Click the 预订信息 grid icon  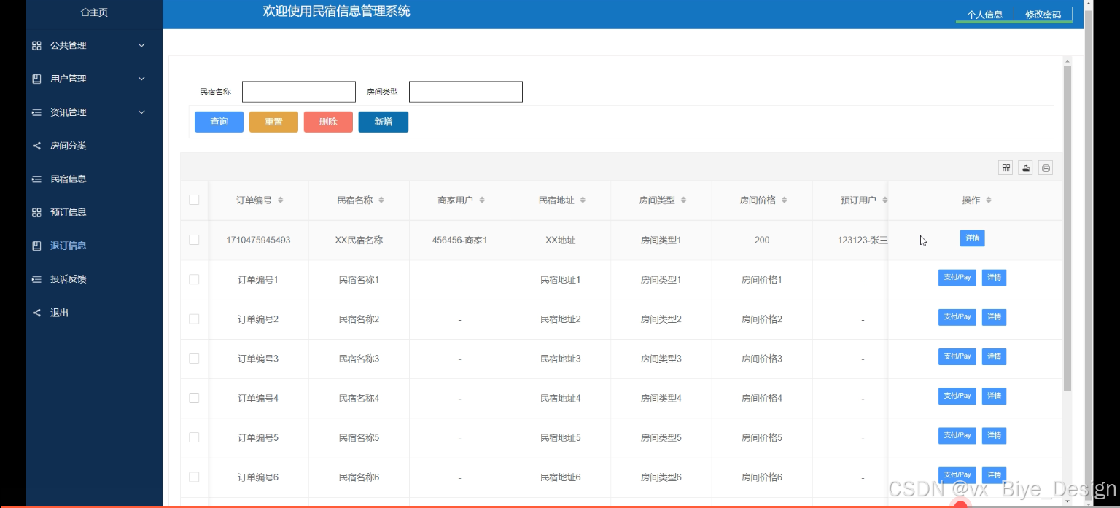[x=36, y=213]
